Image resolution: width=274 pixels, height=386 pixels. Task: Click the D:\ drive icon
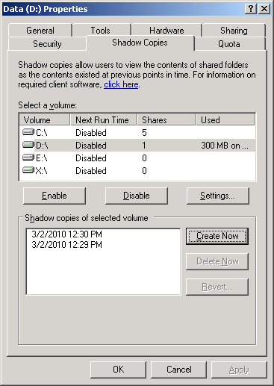point(28,145)
